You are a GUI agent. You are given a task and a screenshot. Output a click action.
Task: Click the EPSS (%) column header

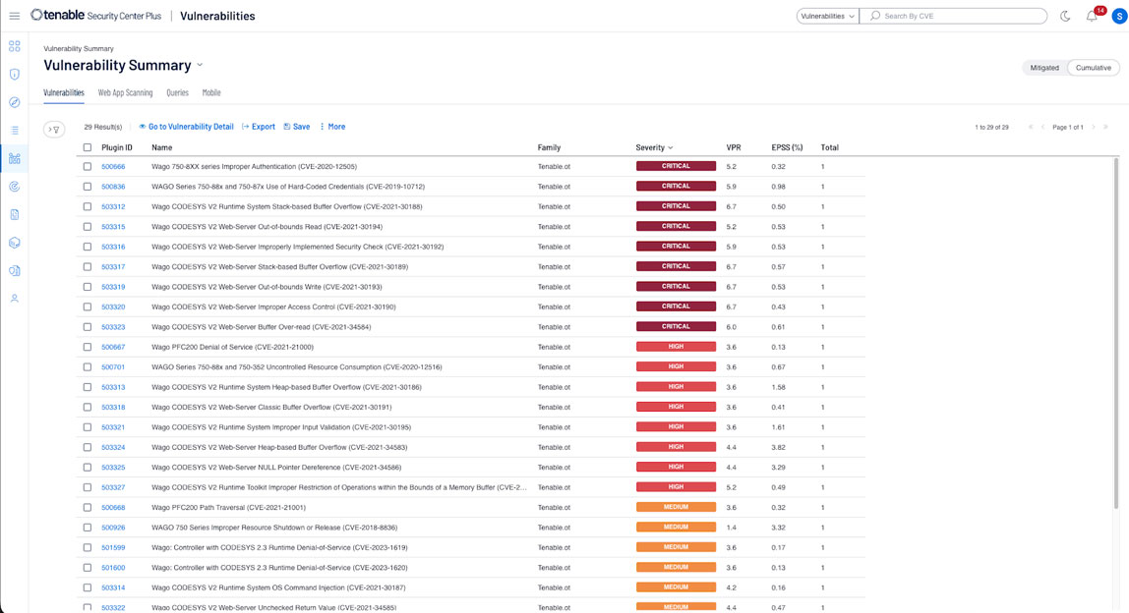point(787,147)
